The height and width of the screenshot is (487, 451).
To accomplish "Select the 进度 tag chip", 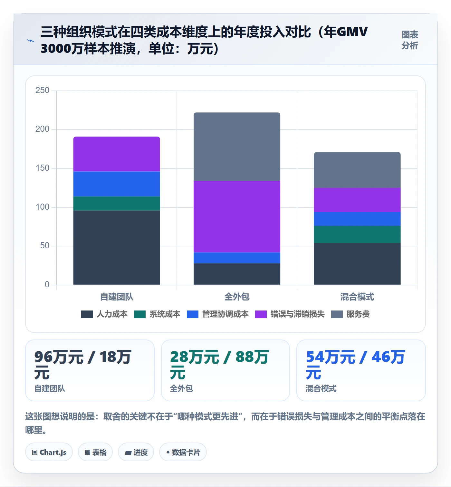I will pyautogui.click(x=136, y=452).
